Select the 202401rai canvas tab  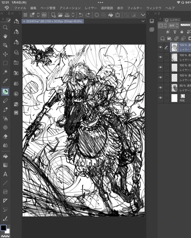[x=53, y=21]
